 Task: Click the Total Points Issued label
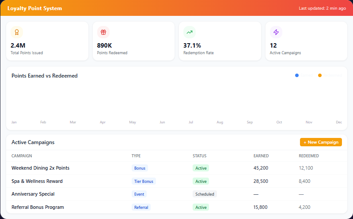[27, 53]
